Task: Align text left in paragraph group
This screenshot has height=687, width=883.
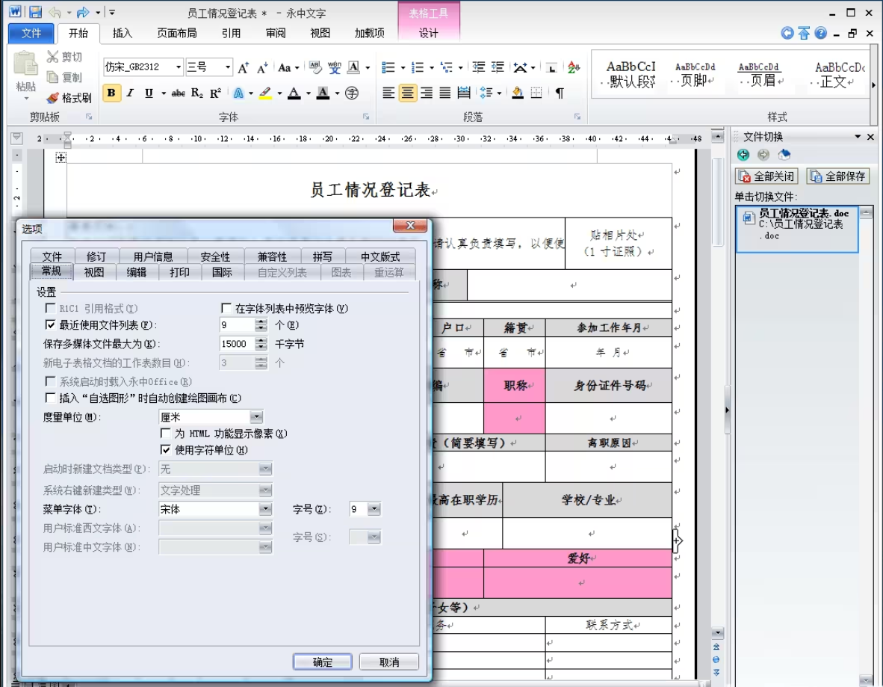Action: click(x=388, y=93)
